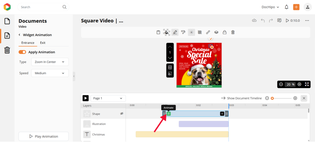Image resolution: width=315 pixels, height=142 pixels.
Task: Open the Page 1 dropdown
Action: 108,98
